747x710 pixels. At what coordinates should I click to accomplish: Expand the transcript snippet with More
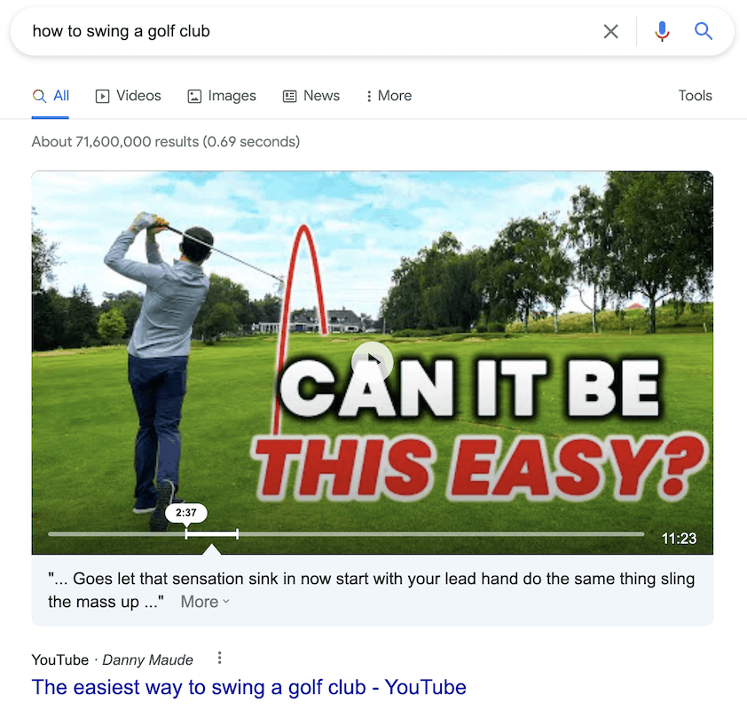[205, 602]
